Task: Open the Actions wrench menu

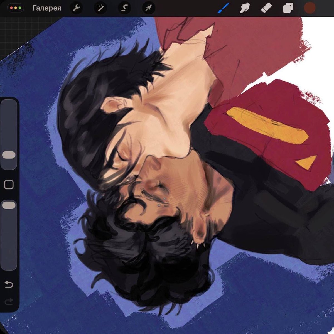Action: click(76, 8)
